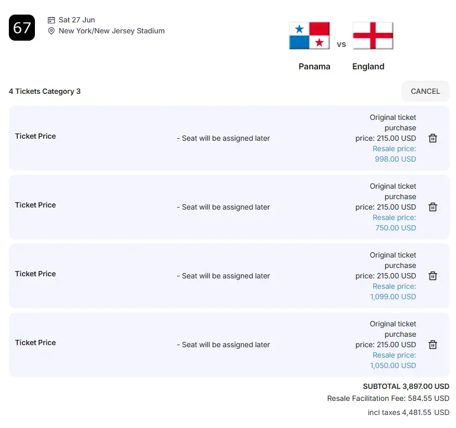Click the Panama team name
Viewport: 456px width, 428px height.
(x=314, y=67)
